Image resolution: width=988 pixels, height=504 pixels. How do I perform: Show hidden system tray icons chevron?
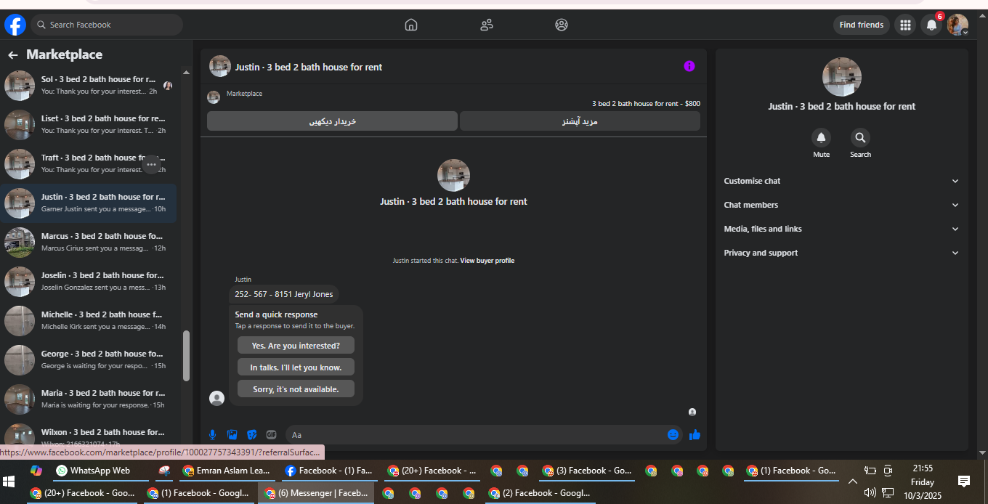pos(853,481)
